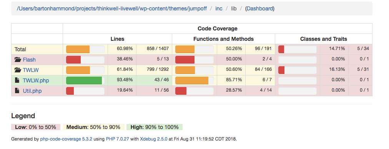Select the Classes and Traits column header
Viewport: 389px width, 149px height.
[324, 39]
